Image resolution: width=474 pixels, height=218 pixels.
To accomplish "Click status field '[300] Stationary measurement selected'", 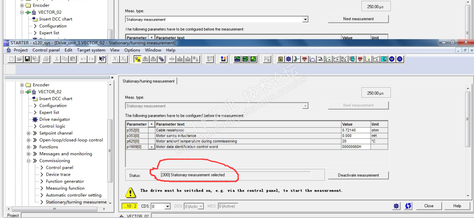I will tap(235, 175).
